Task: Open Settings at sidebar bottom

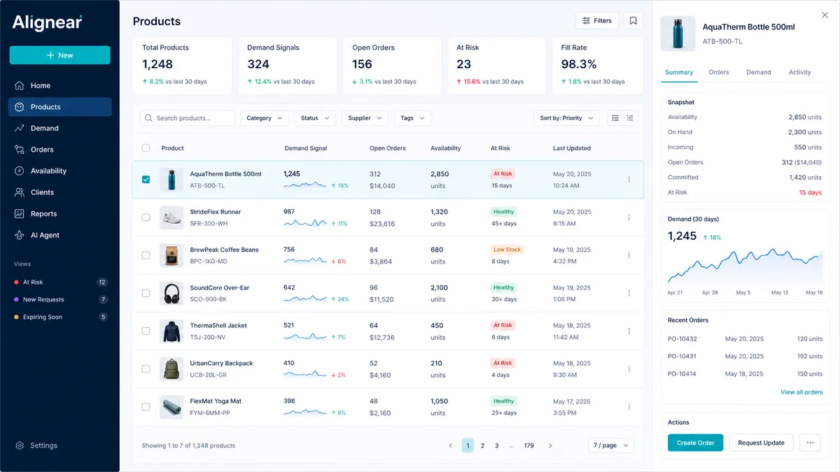Action: coord(36,445)
